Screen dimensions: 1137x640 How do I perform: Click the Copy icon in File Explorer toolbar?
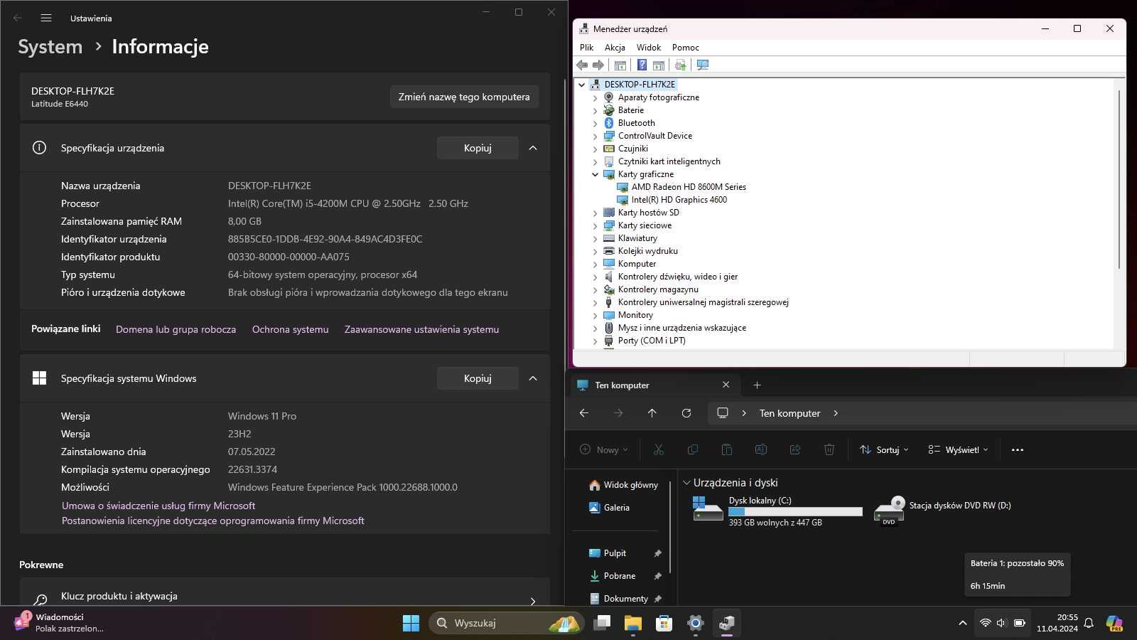coord(693,449)
